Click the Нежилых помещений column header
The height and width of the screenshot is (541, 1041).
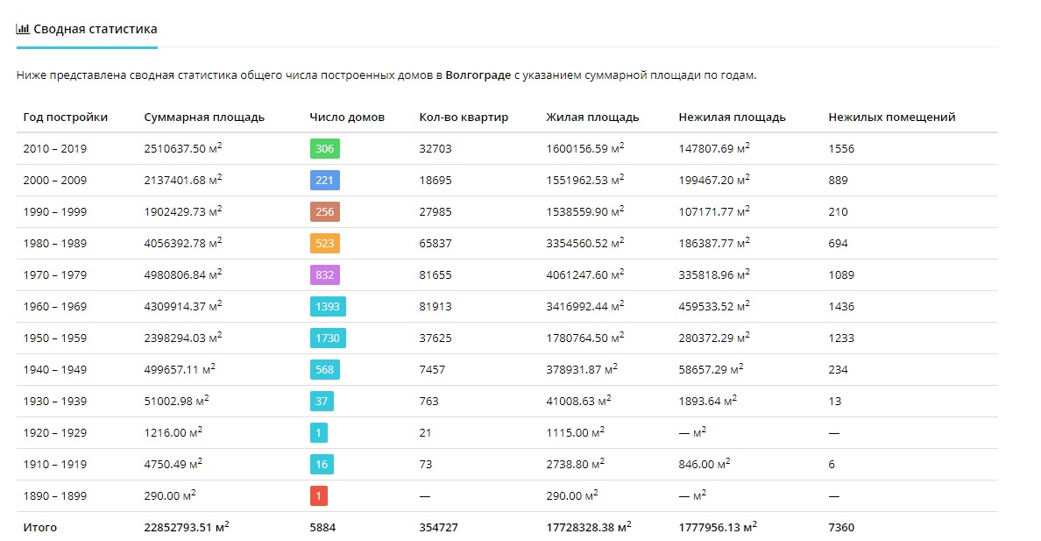coord(891,117)
